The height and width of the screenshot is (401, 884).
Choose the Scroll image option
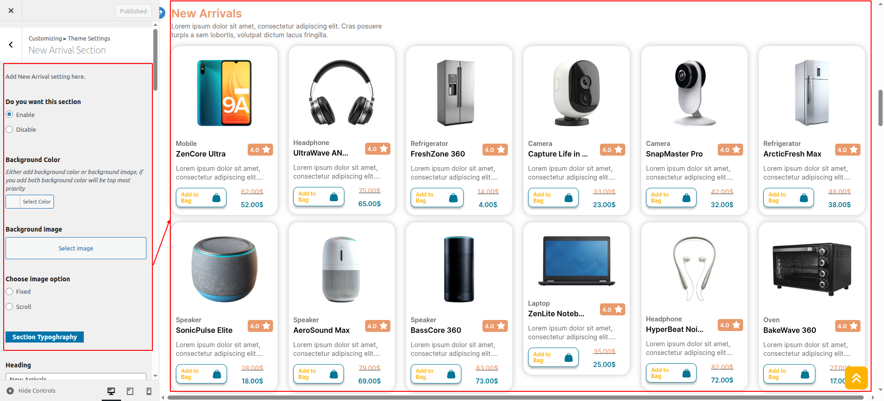[x=9, y=307]
